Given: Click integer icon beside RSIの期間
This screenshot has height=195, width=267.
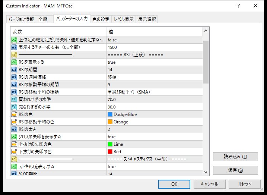Looking at the screenshot, I should (14, 70).
